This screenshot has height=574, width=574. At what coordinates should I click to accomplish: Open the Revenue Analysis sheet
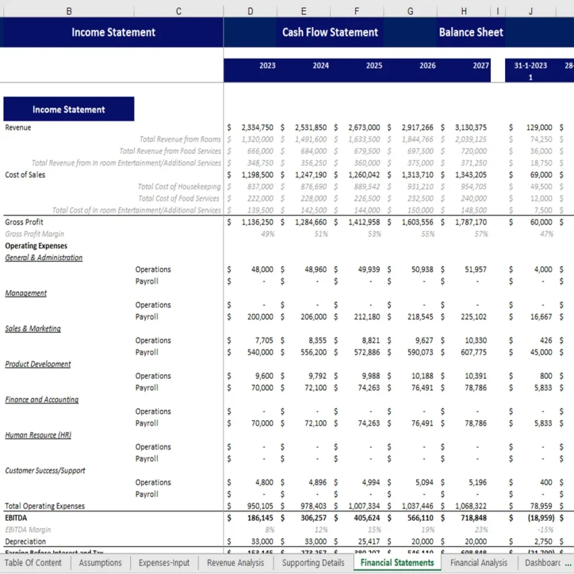pos(234,563)
